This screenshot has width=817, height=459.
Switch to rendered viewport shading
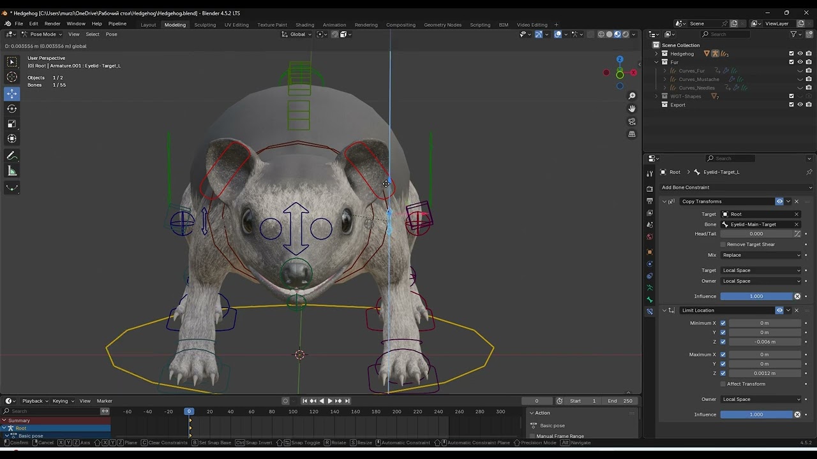click(626, 34)
